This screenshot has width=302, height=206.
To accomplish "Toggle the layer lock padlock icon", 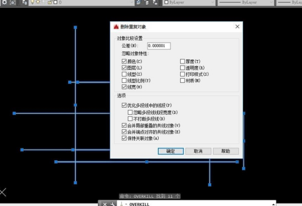I will (50, 3).
